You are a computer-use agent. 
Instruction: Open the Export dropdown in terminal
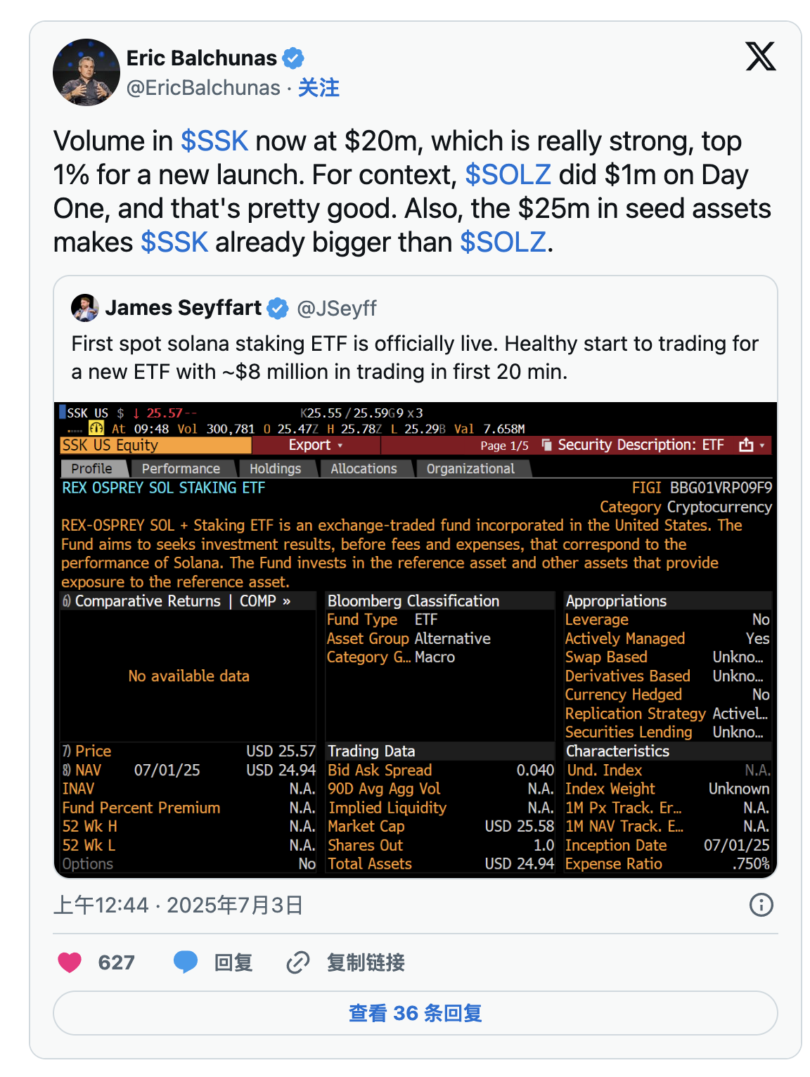315,445
